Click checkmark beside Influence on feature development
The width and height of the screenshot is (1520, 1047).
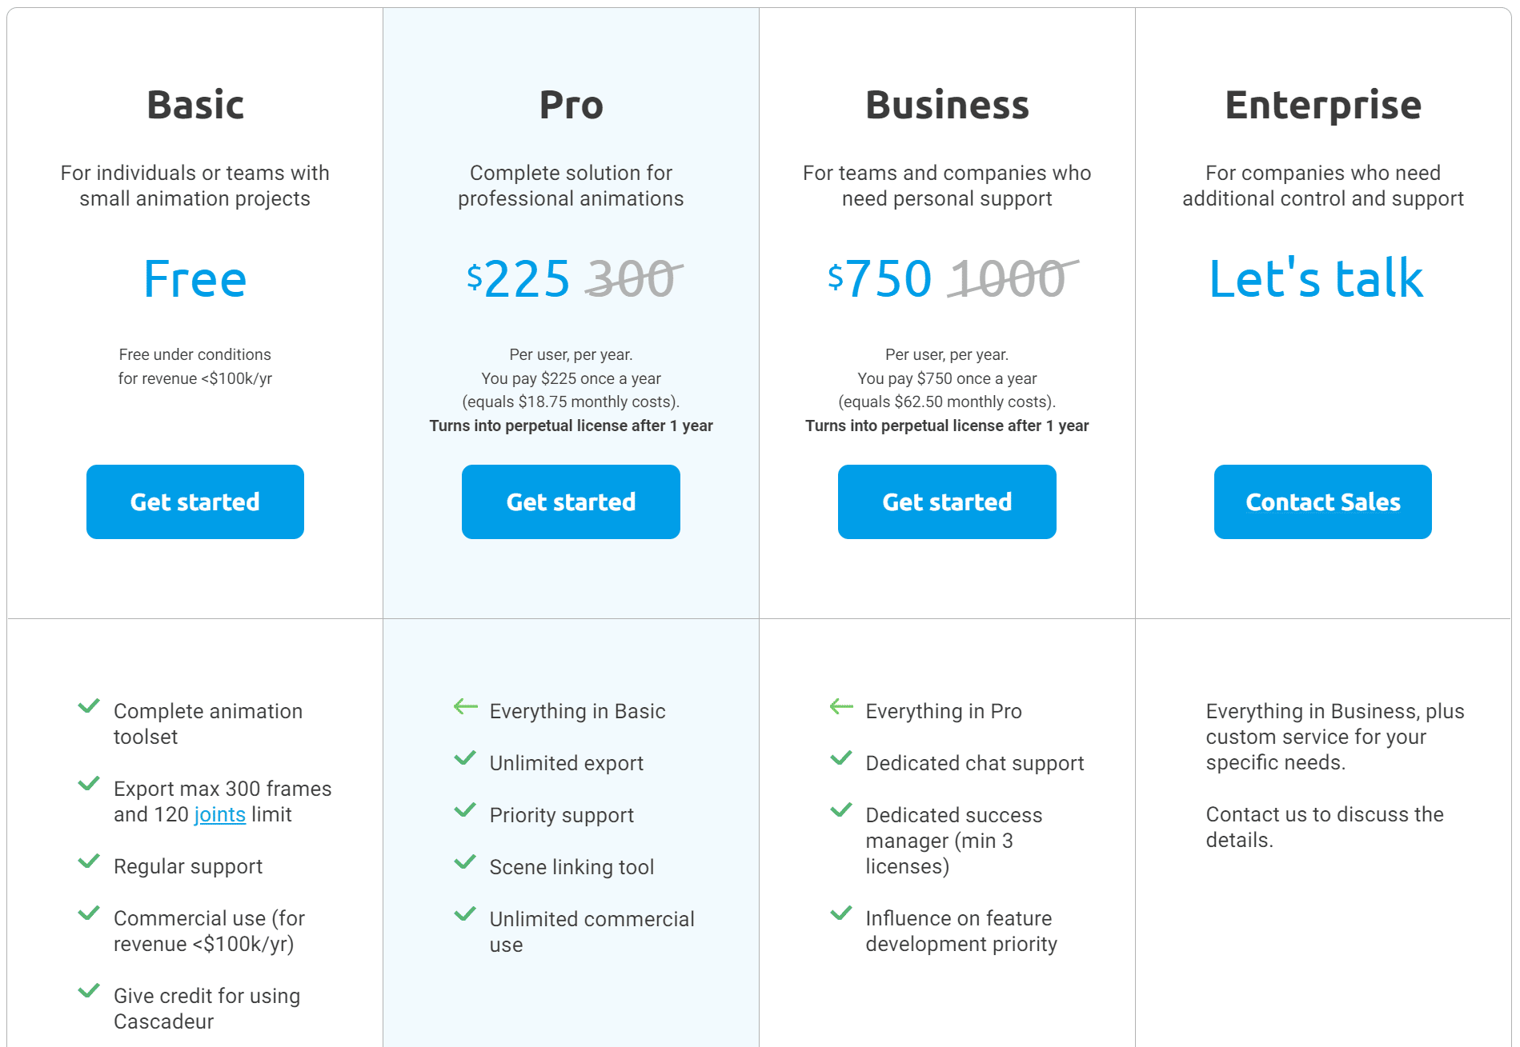[841, 913]
